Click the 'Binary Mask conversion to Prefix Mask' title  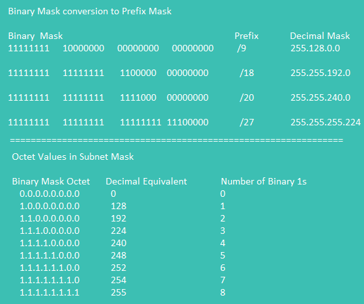coord(90,11)
